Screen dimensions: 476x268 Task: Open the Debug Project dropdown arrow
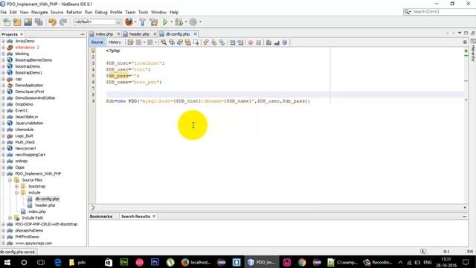coord(186,22)
